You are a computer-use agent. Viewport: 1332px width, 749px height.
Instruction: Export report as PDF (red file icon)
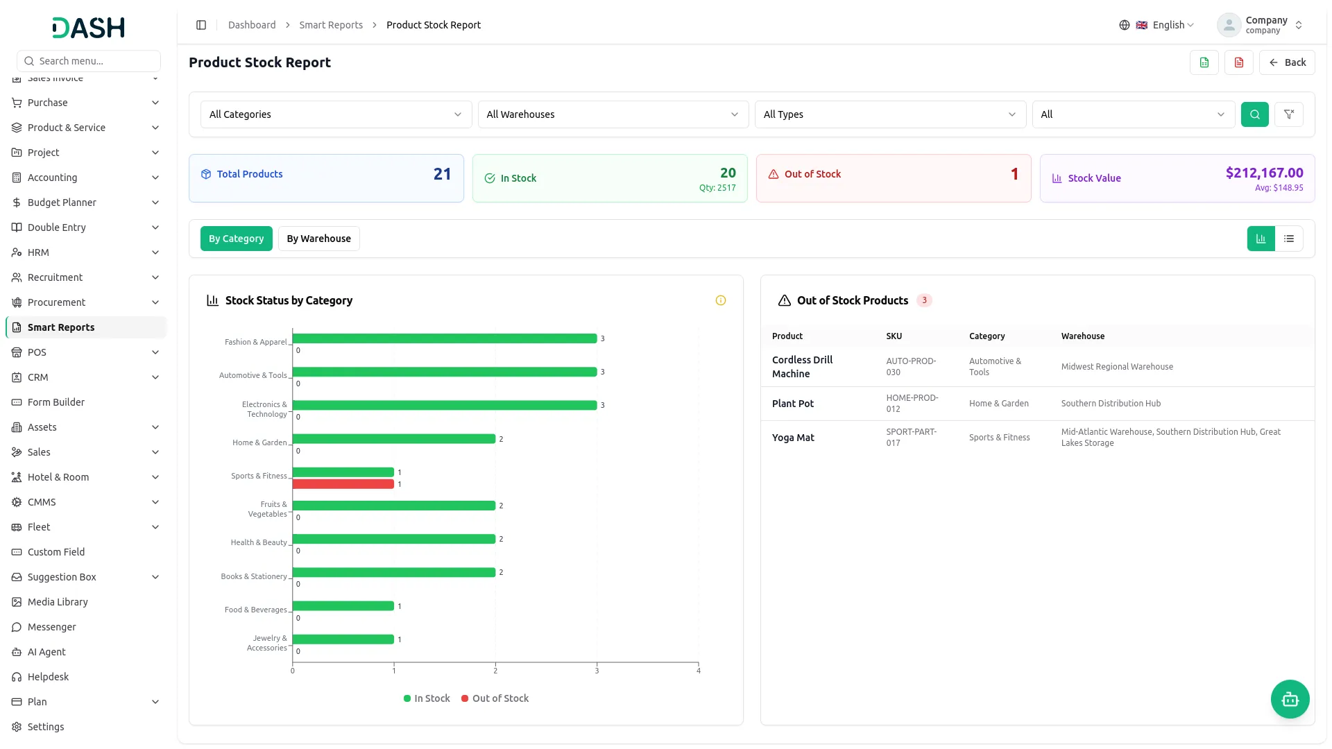pyautogui.click(x=1239, y=62)
